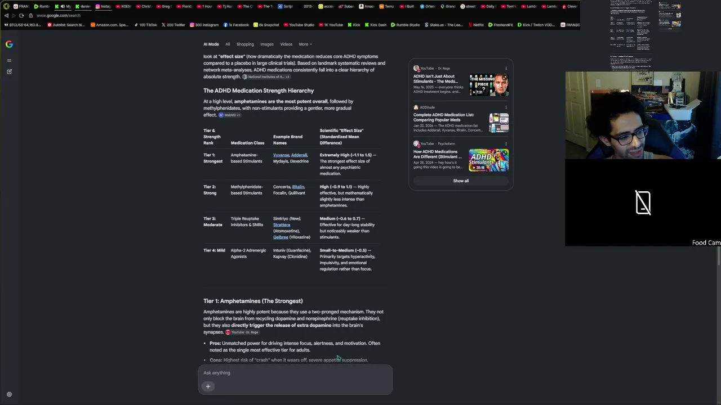Open the Qelbree link in the table

281,237
